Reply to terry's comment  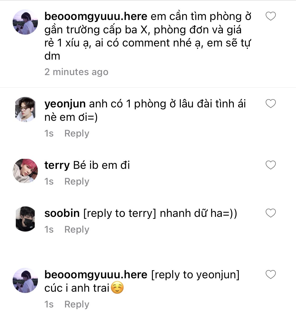77,181
